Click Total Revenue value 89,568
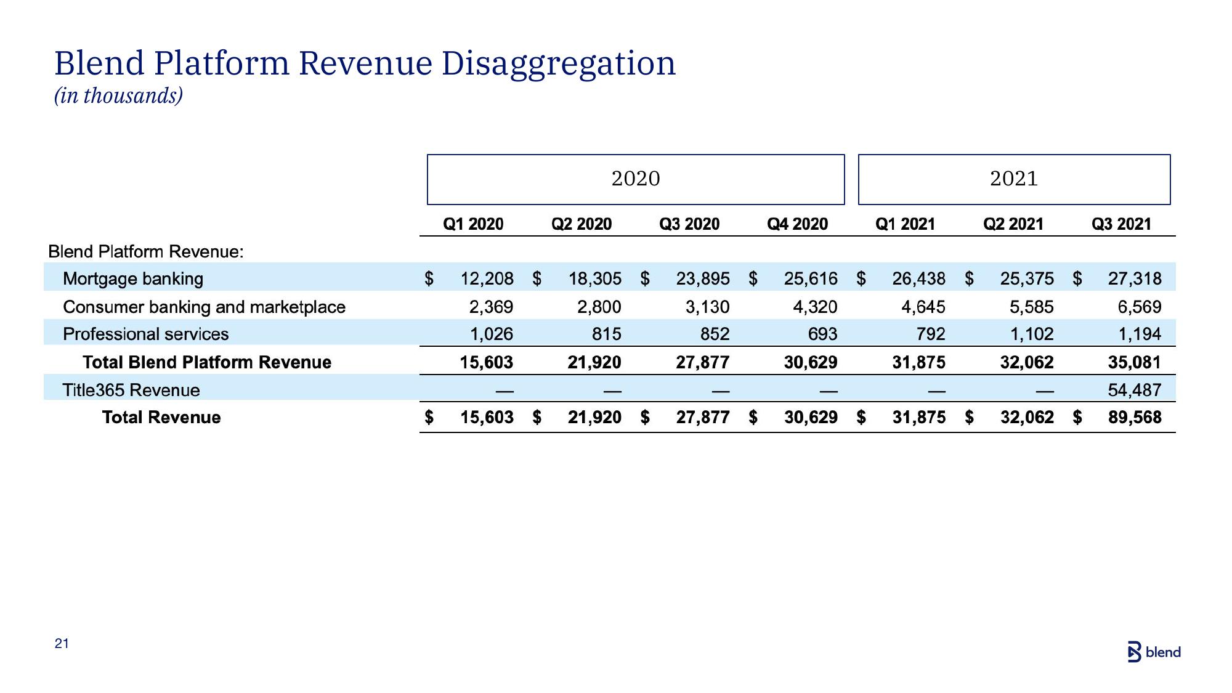The image size is (1232, 693). click(x=1135, y=418)
